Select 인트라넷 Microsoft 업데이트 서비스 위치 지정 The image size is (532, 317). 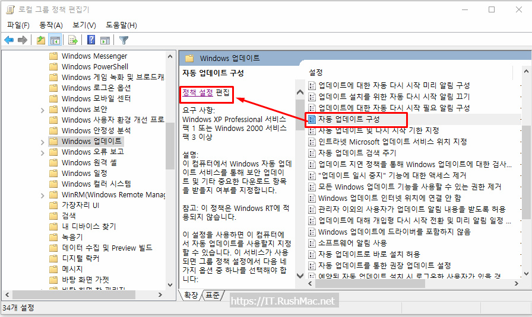click(x=392, y=142)
